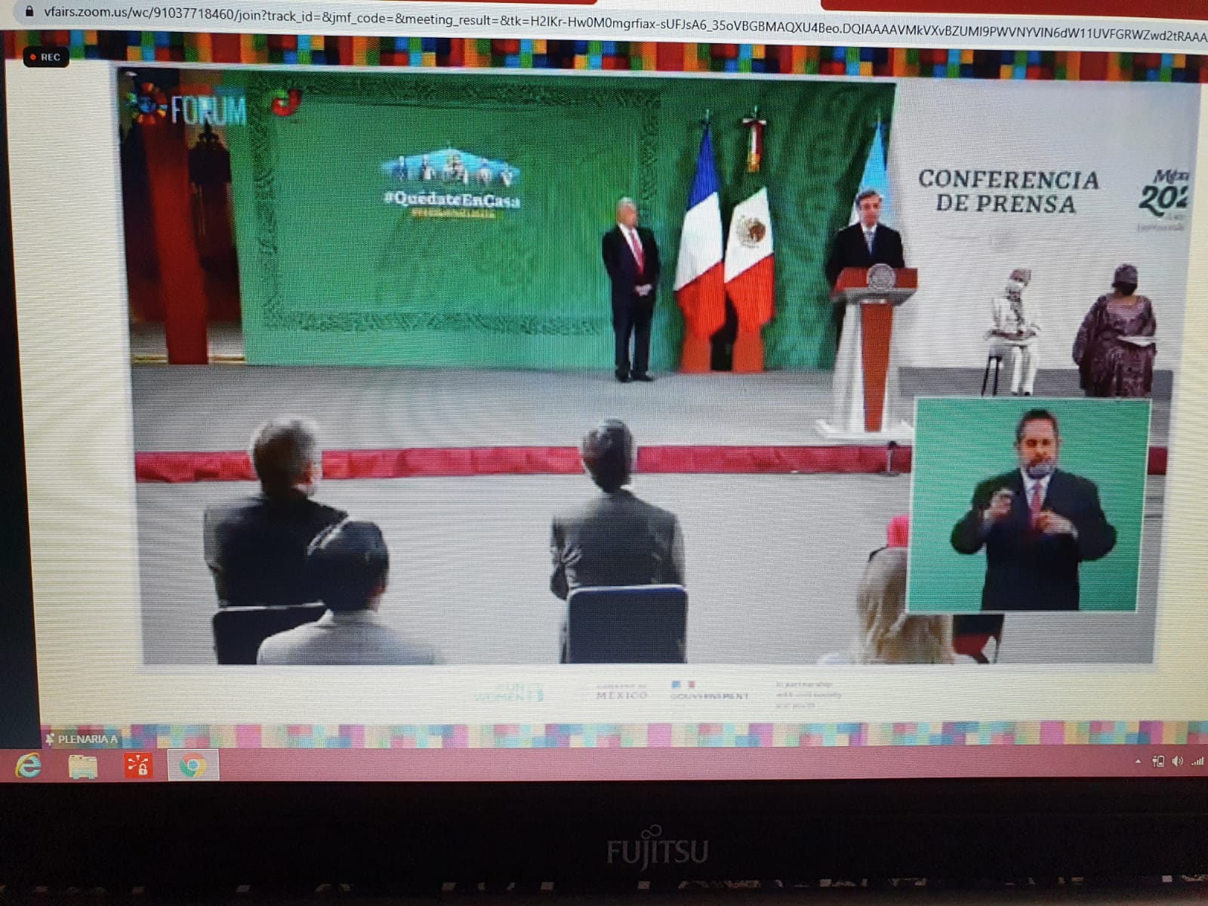Click the Conferencia de Prensa text in video
The height and width of the screenshot is (906, 1208).
1007,191
